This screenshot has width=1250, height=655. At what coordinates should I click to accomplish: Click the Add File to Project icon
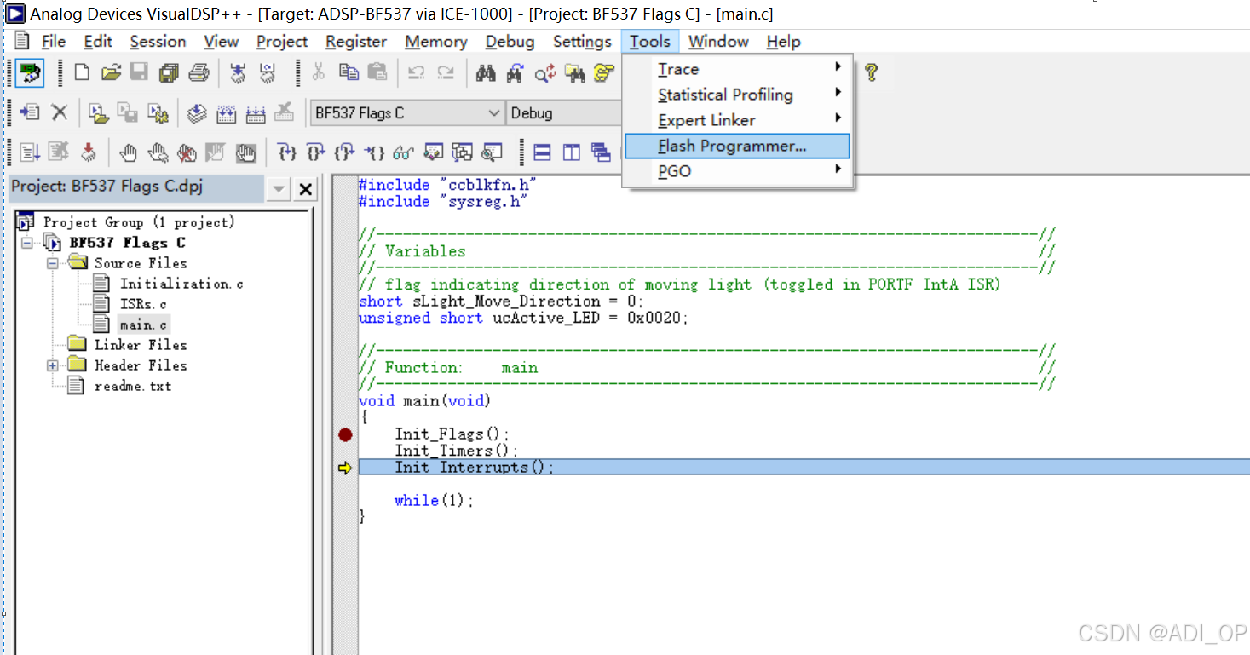30,112
